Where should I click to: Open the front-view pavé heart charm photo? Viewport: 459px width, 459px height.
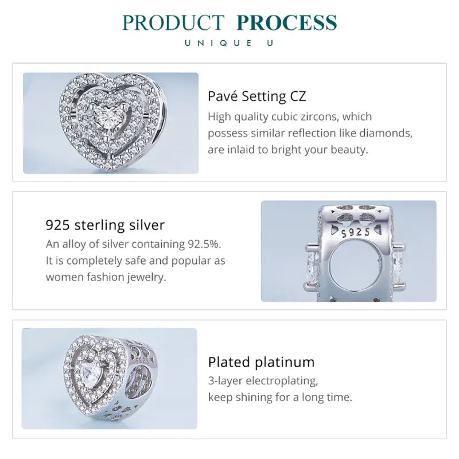(x=111, y=123)
